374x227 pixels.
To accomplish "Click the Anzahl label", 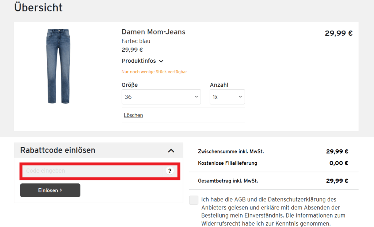I will tap(219, 85).
